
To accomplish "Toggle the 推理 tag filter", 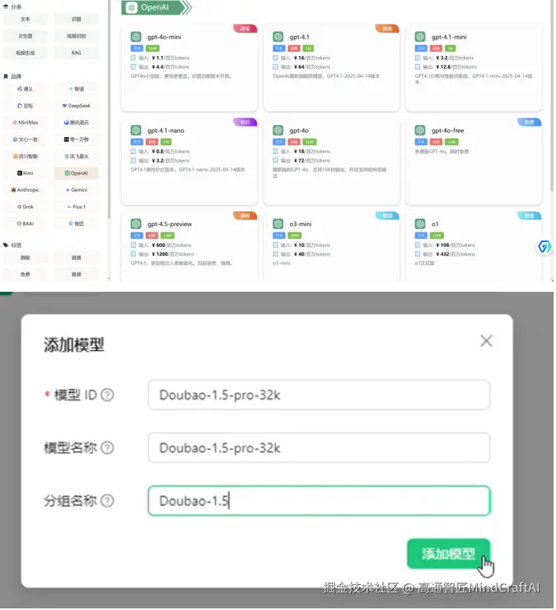I will 76,274.
